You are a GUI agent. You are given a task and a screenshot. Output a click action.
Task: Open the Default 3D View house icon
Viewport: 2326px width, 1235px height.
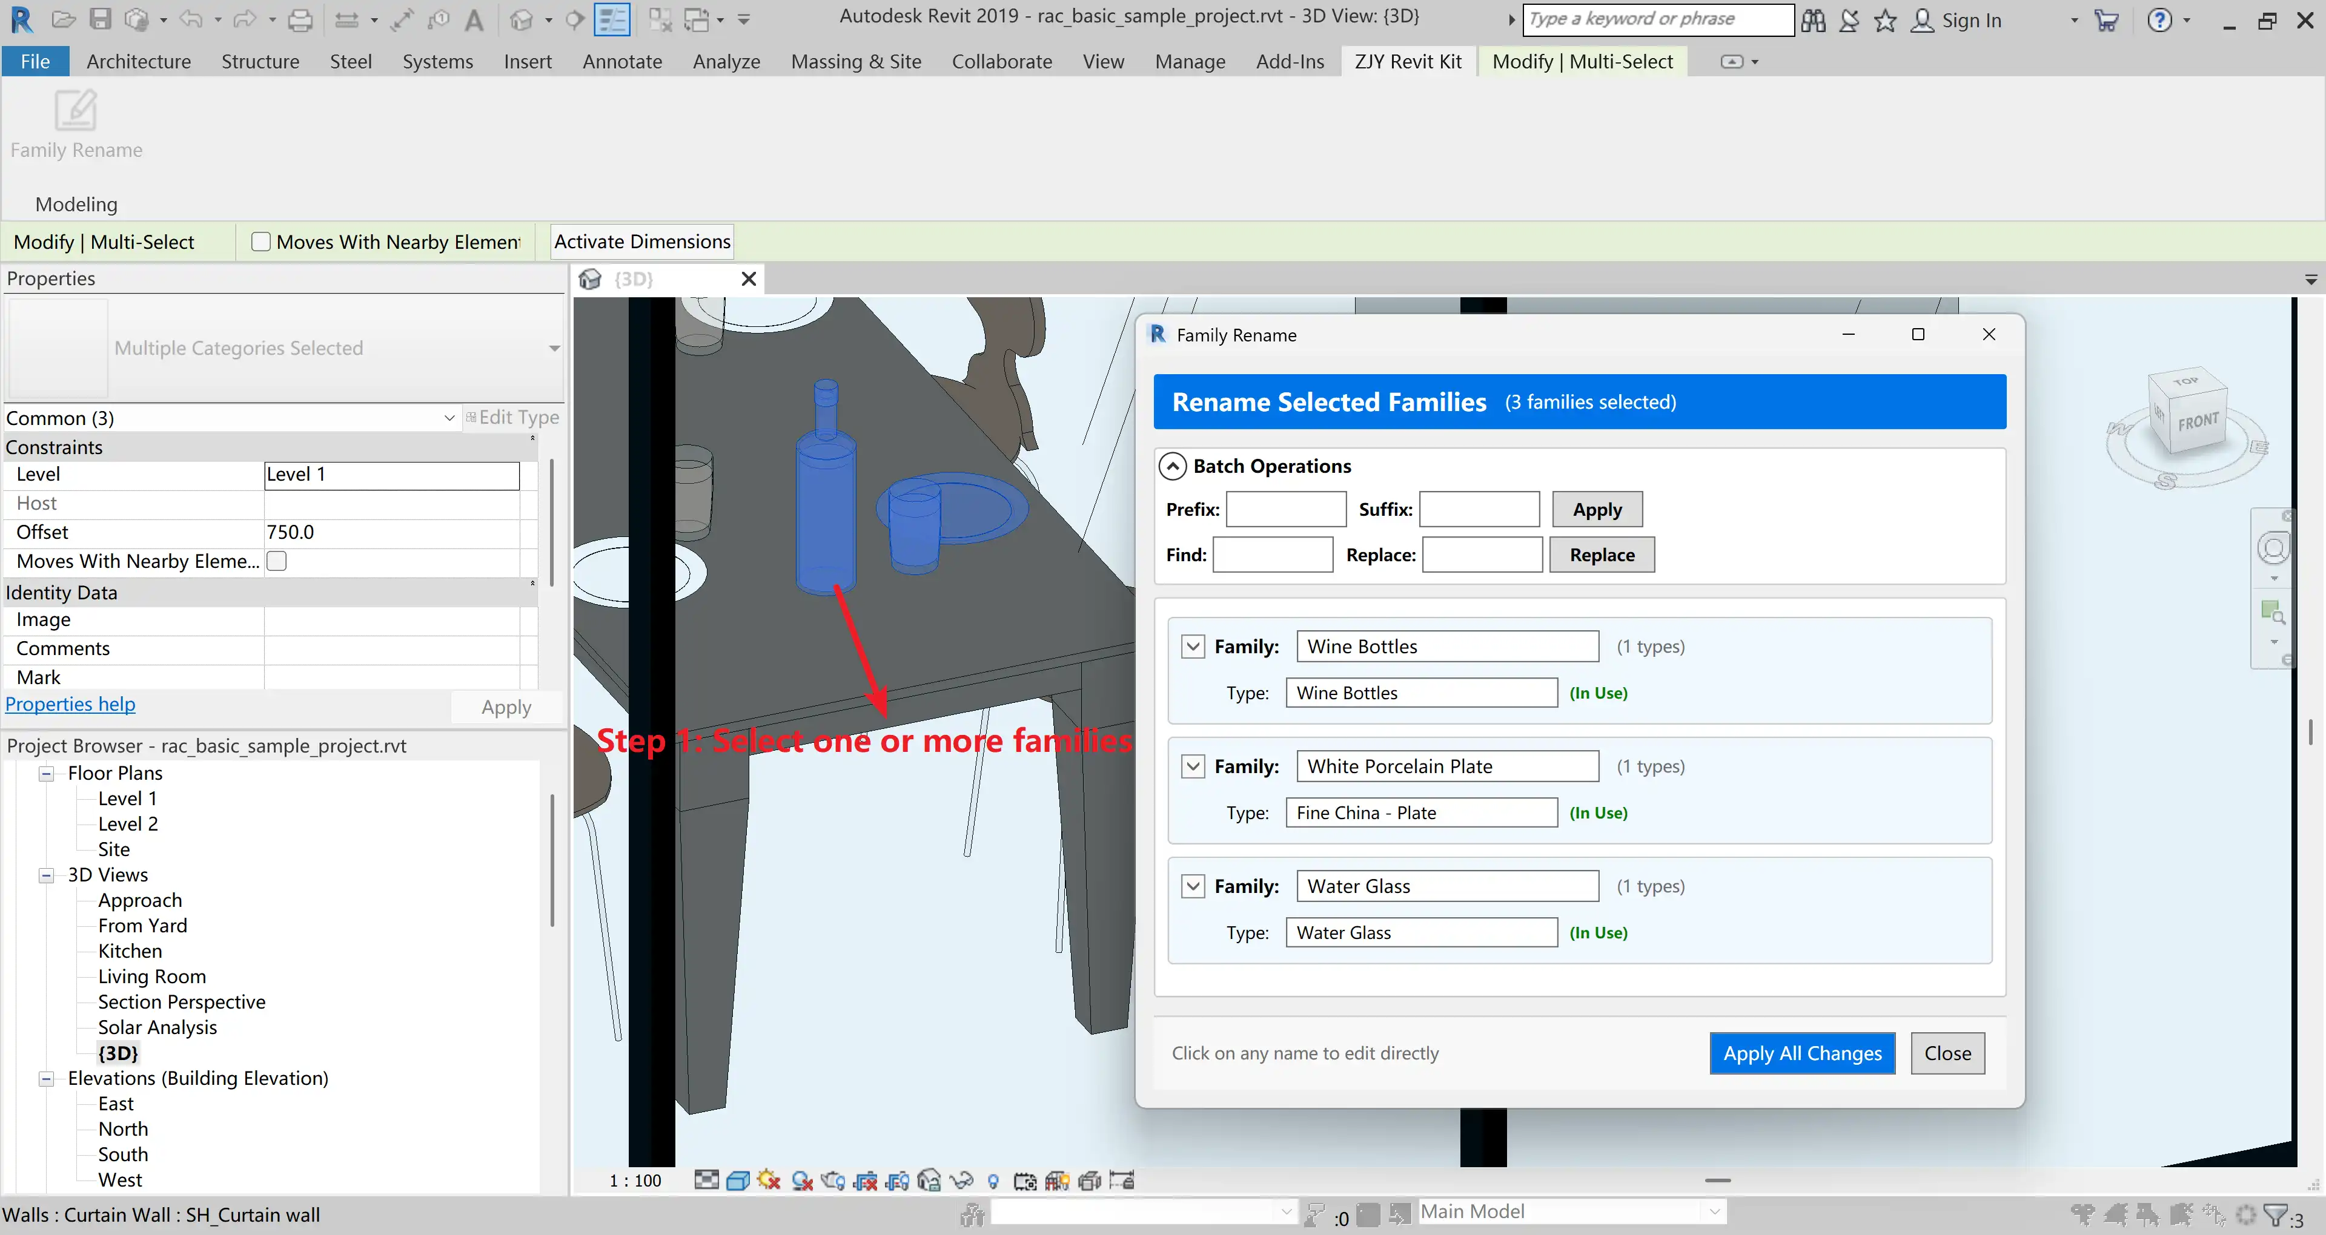(521, 19)
